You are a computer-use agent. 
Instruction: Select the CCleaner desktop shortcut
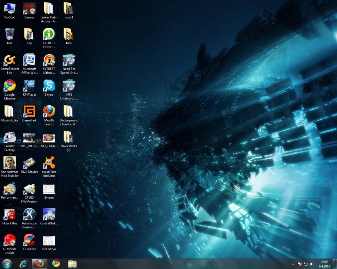[29, 240]
